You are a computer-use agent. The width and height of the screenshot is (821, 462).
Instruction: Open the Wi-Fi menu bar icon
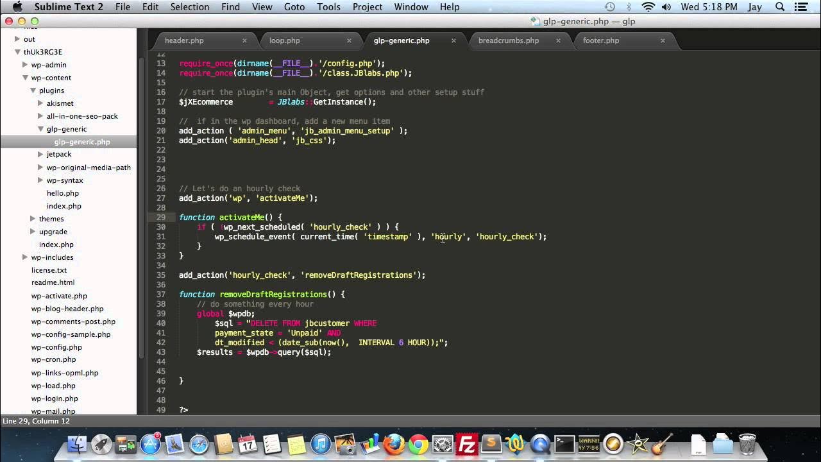648,7
